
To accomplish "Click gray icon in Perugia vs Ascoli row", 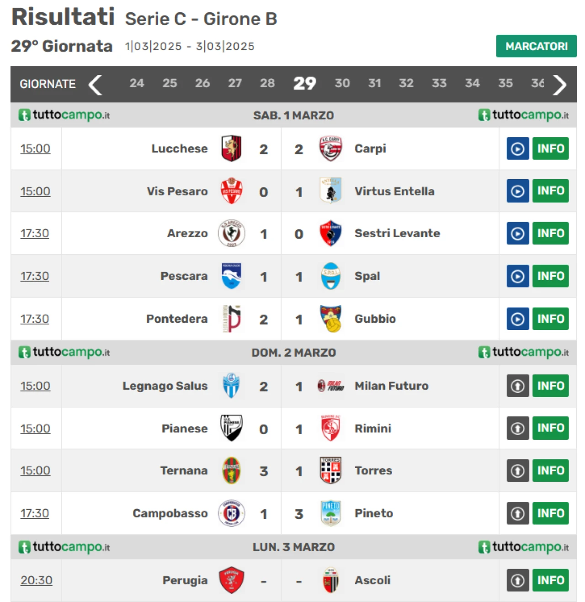I will 517,580.
